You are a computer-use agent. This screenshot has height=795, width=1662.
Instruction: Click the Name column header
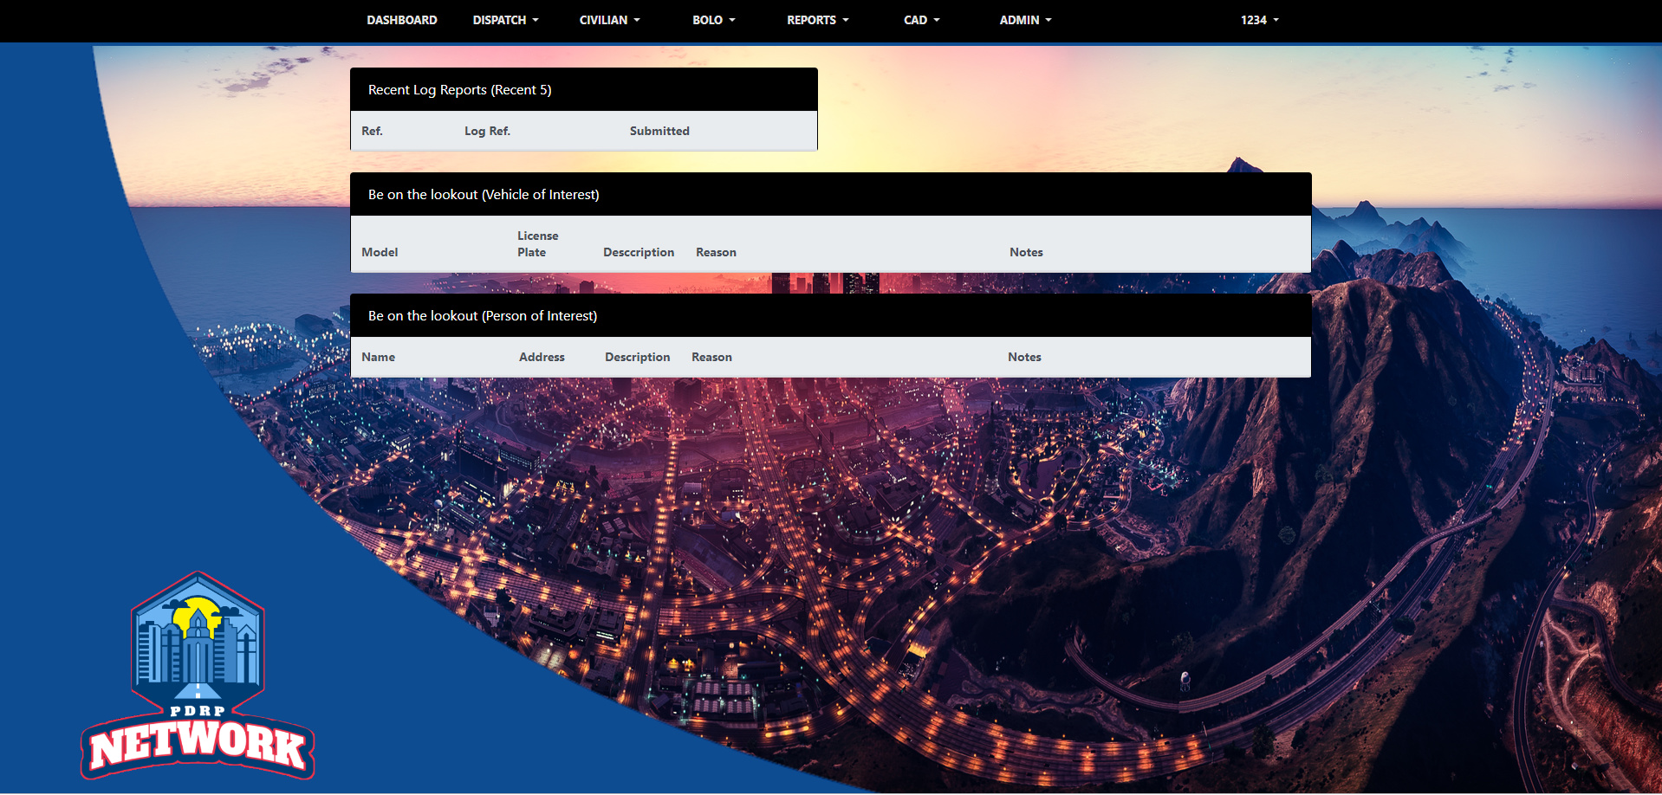click(x=378, y=357)
